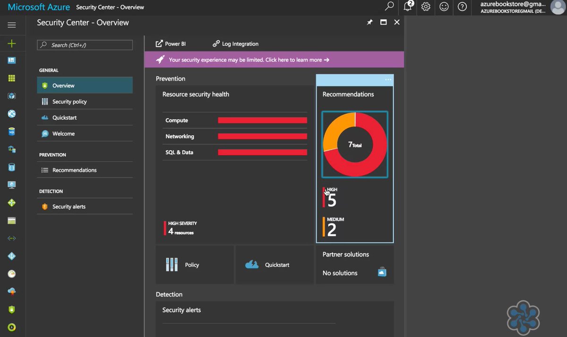Open the Policy tile
Image resolution: width=567 pixels, height=337 pixels.
(195, 265)
